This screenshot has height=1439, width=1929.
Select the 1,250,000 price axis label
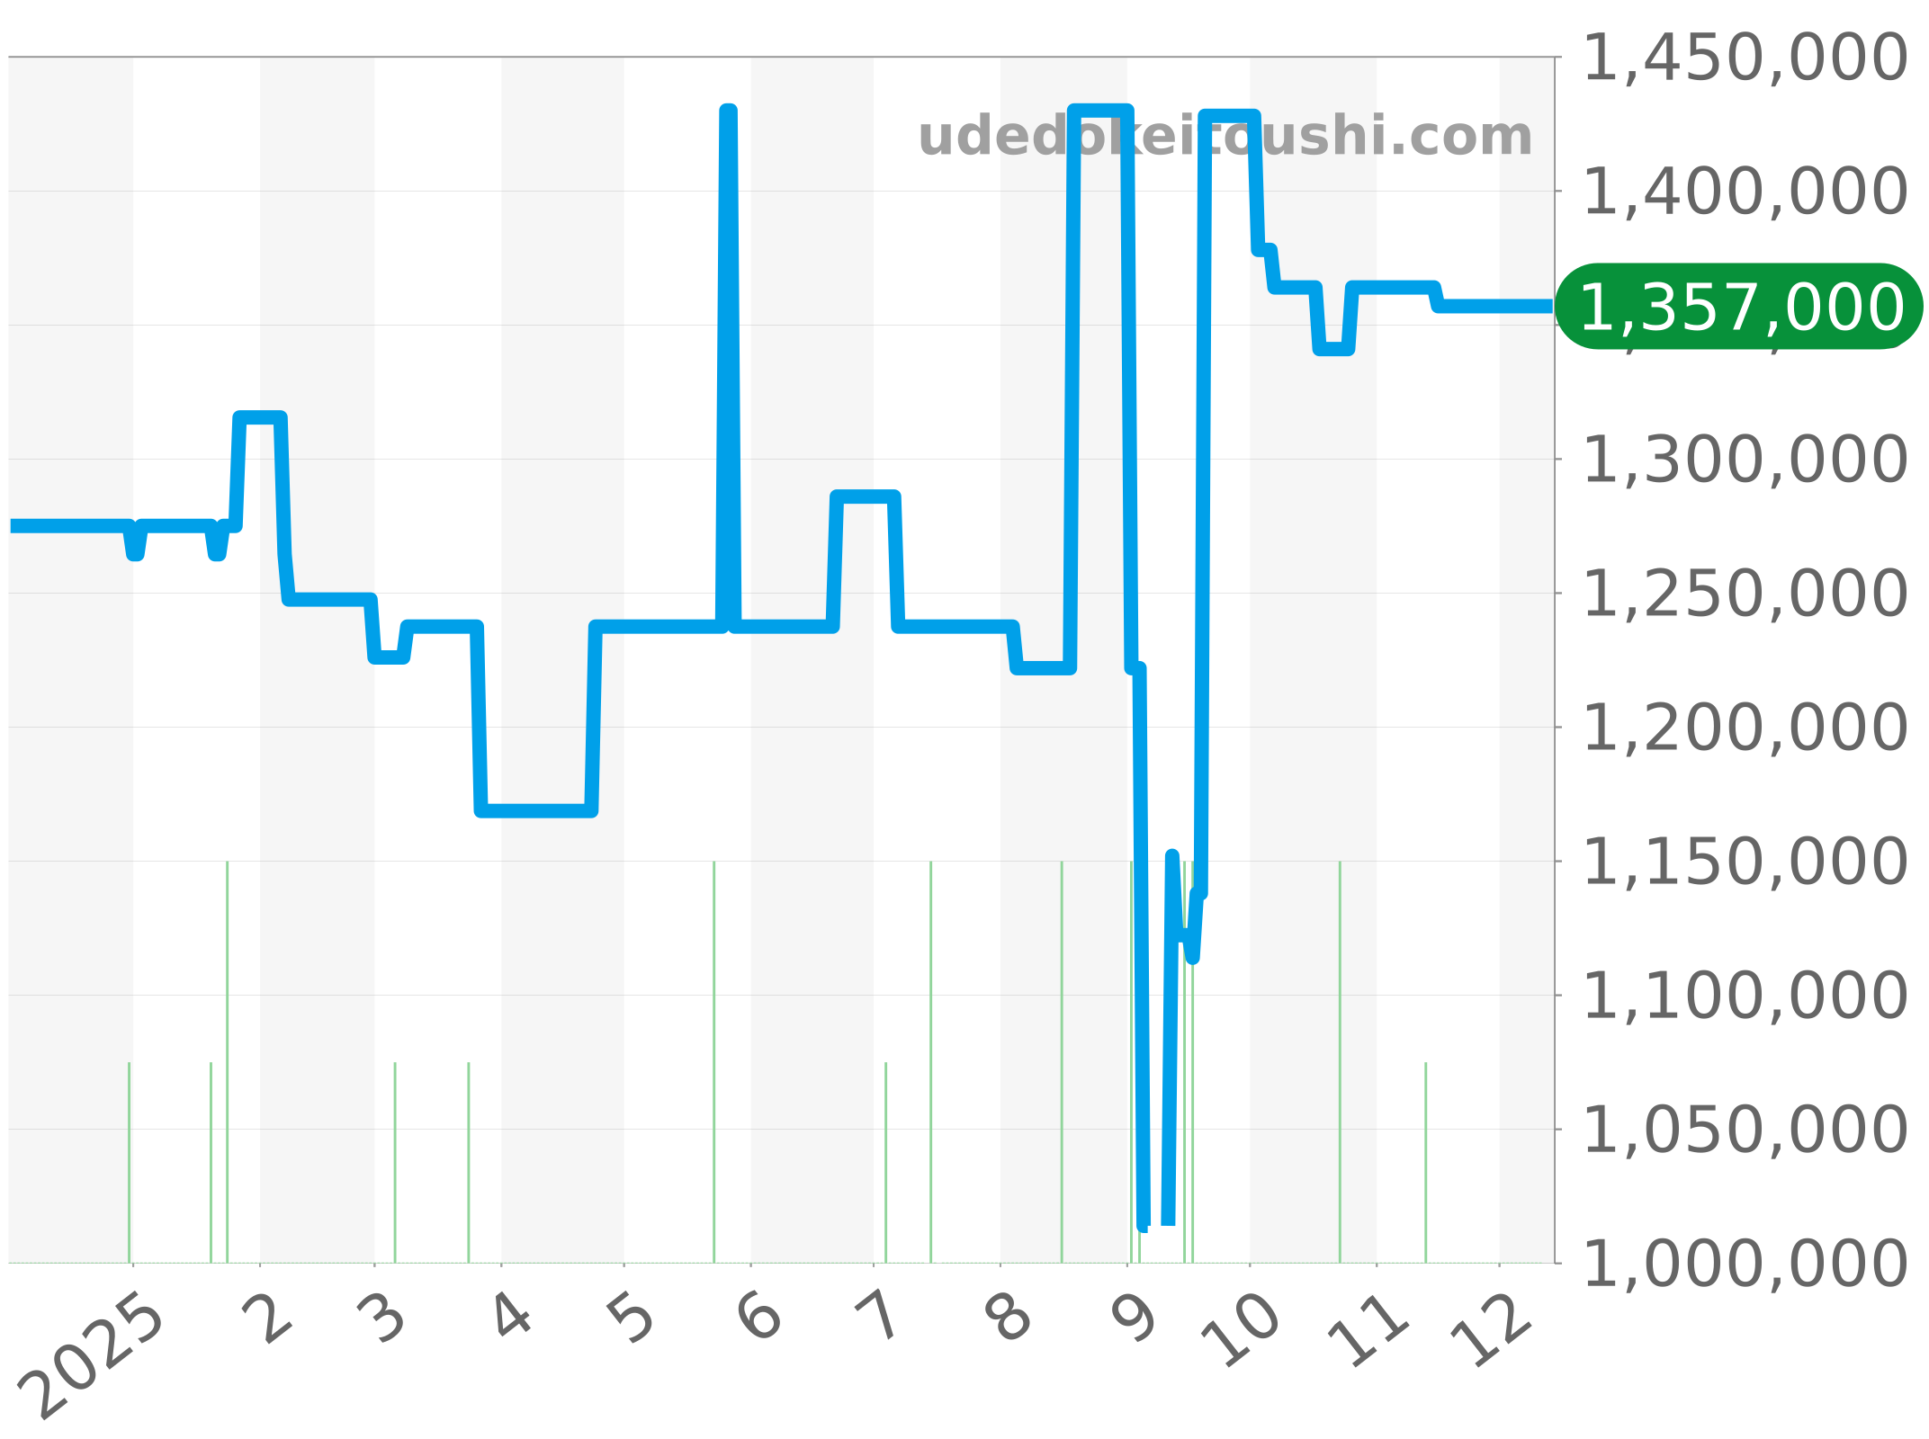[1744, 594]
